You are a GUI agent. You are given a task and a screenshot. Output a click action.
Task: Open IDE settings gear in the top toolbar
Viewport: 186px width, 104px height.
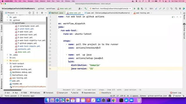180,9
